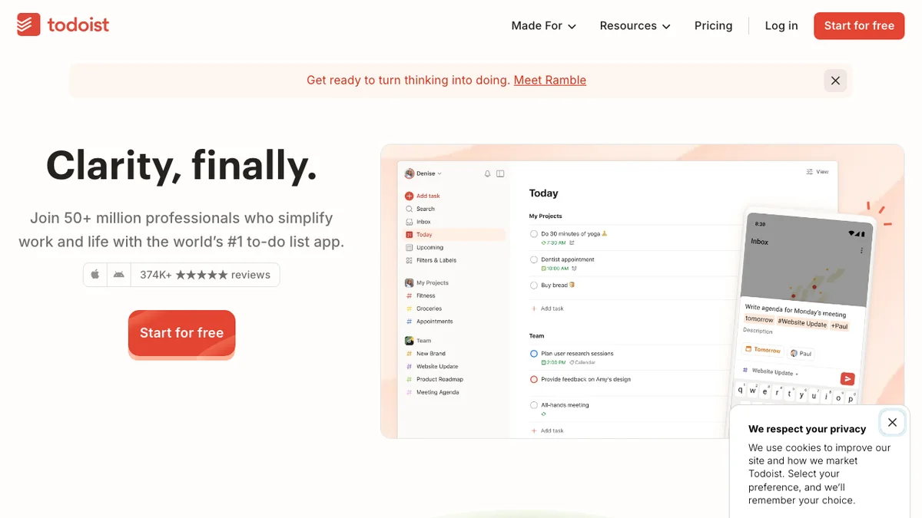Click the 7:30 AM time on yoga task
This screenshot has width=922, height=518.
tap(553, 243)
